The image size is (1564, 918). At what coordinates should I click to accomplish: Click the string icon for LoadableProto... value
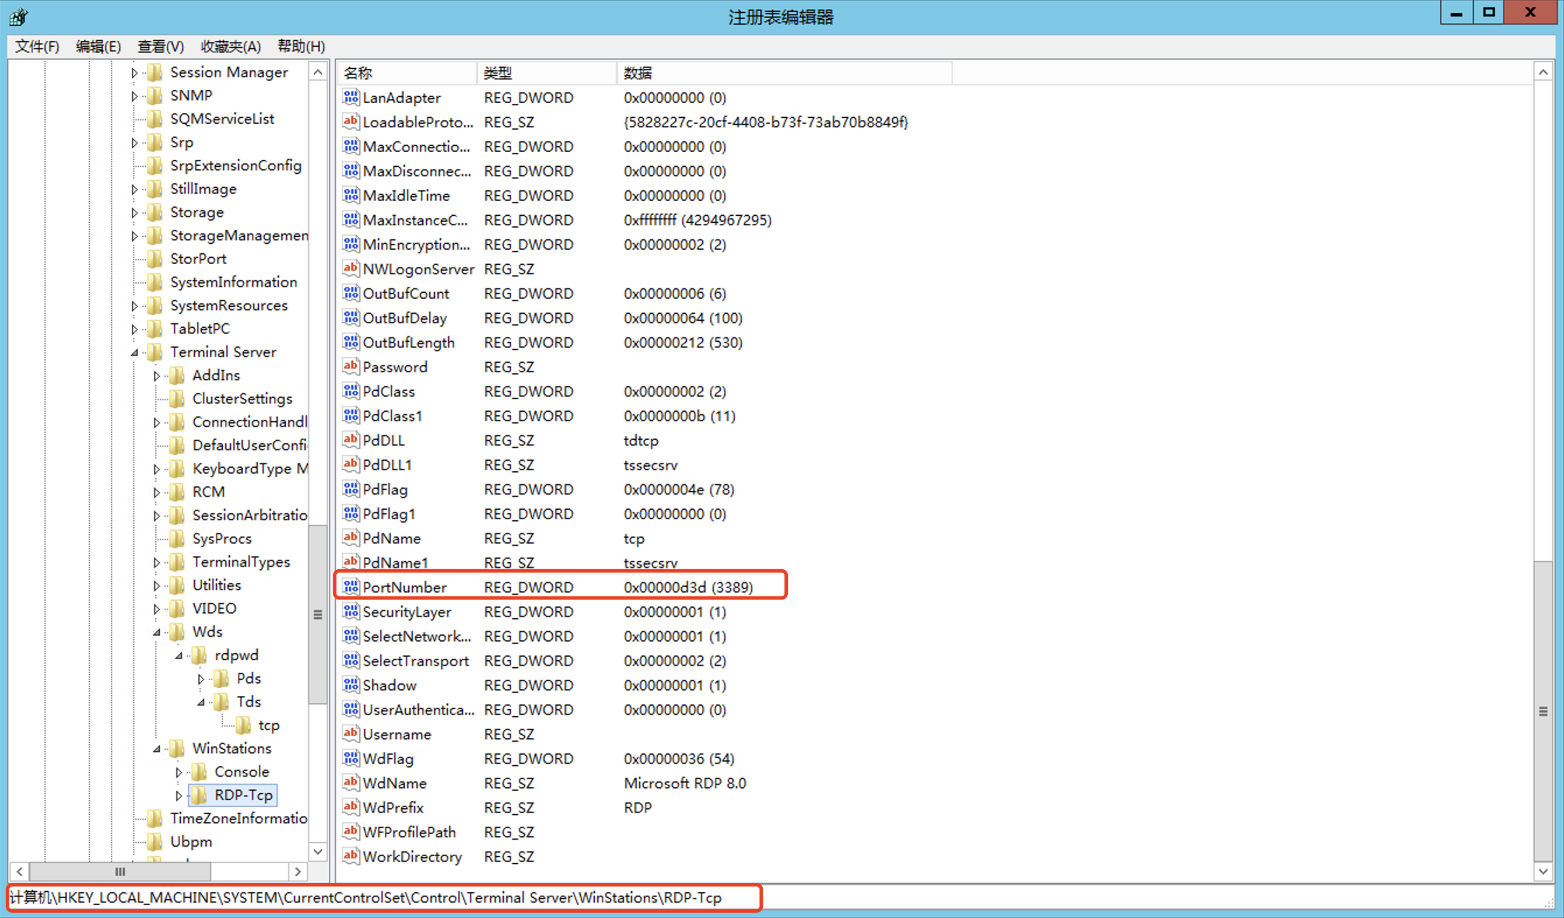point(350,121)
